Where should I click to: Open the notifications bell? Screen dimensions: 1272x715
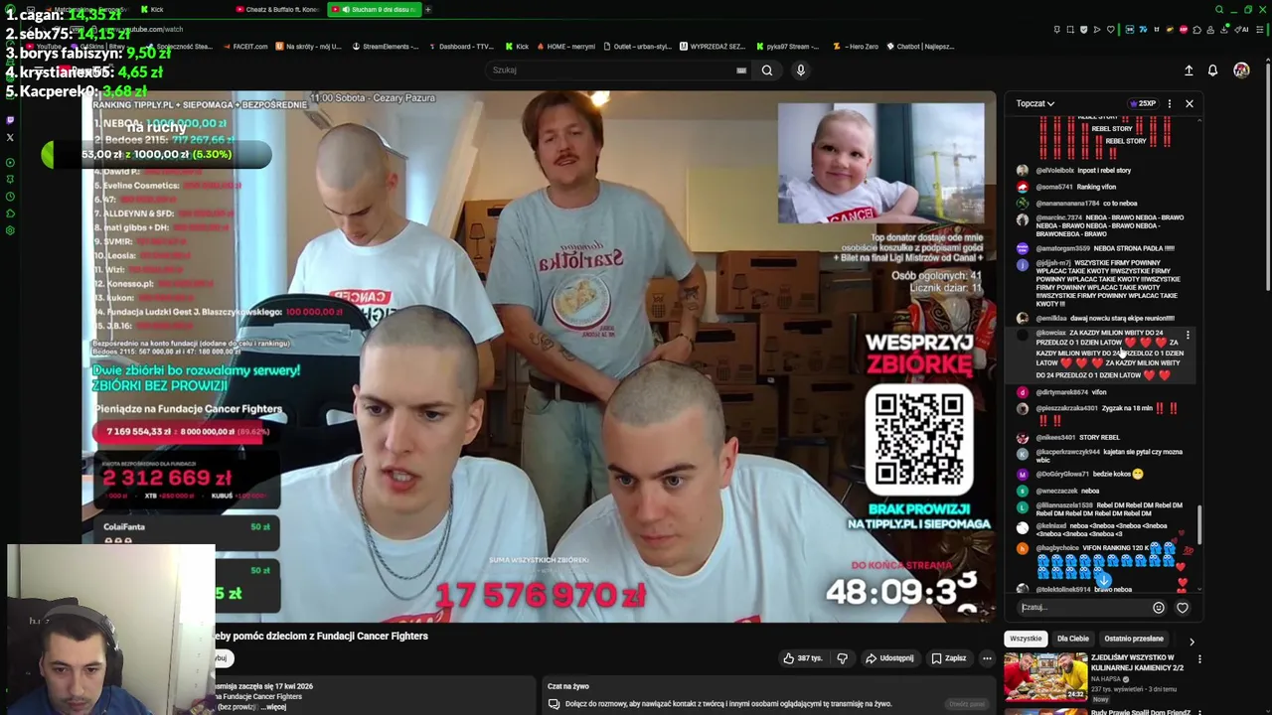click(x=1213, y=71)
